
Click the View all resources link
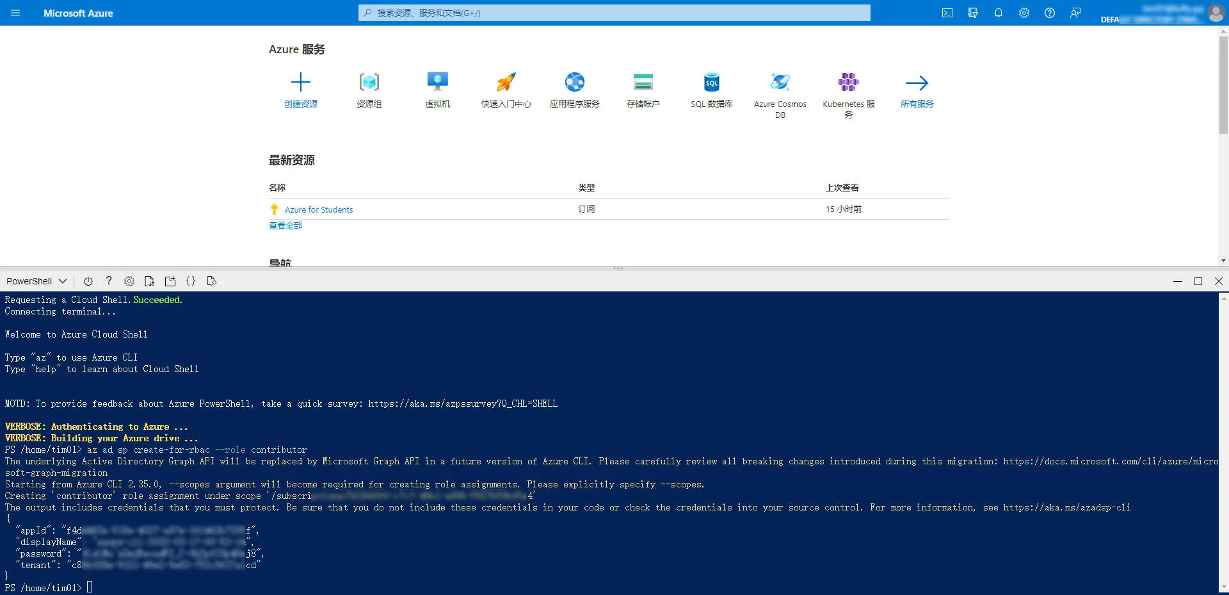click(285, 225)
